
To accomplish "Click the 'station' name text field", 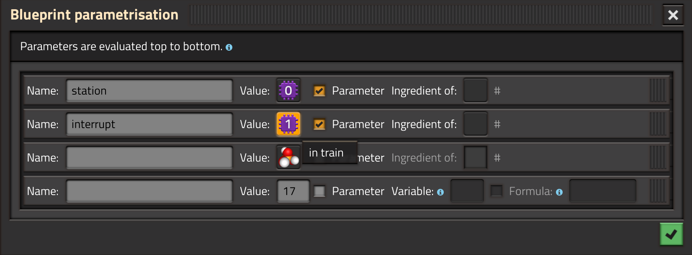I will point(149,91).
